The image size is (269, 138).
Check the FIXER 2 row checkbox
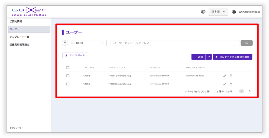[x=68, y=84]
